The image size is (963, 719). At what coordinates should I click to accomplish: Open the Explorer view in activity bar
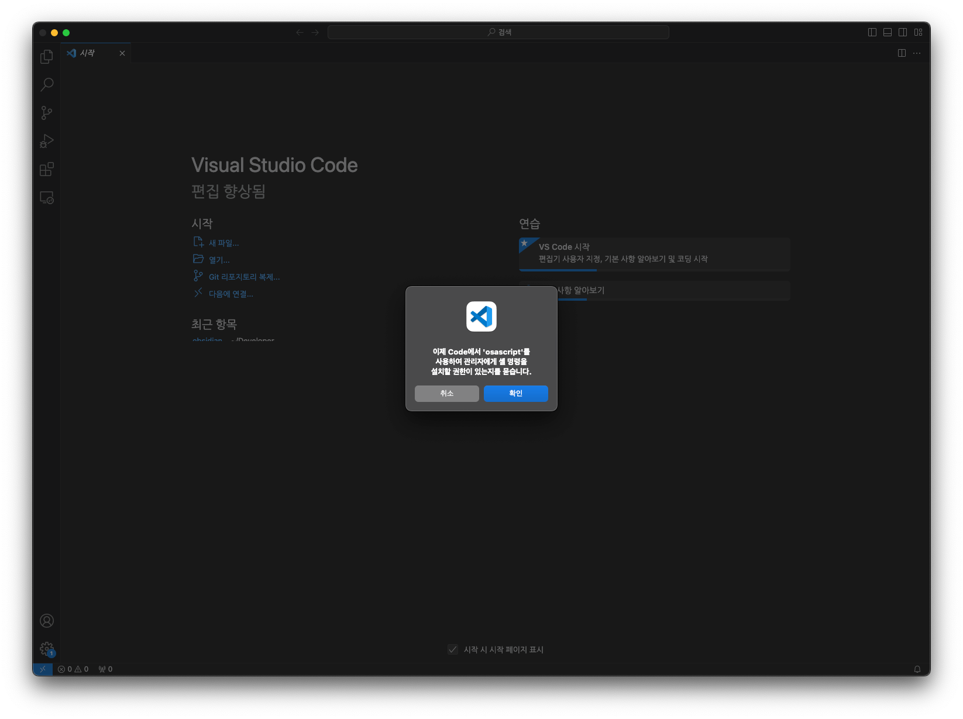click(x=47, y=57)
